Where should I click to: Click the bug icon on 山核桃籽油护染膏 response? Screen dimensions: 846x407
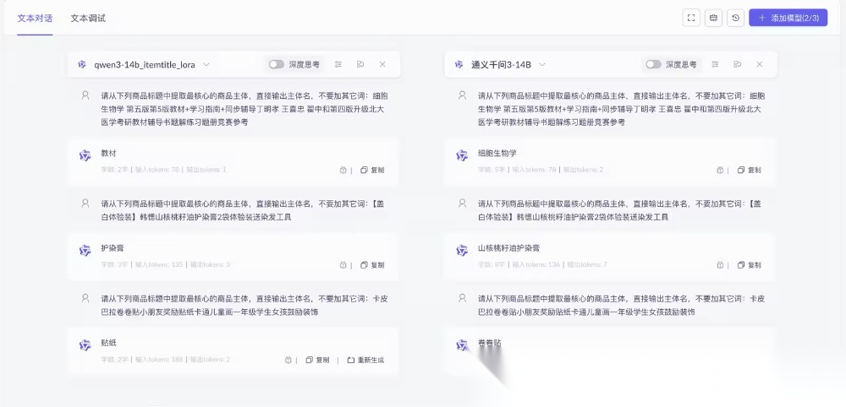[720, 265]
